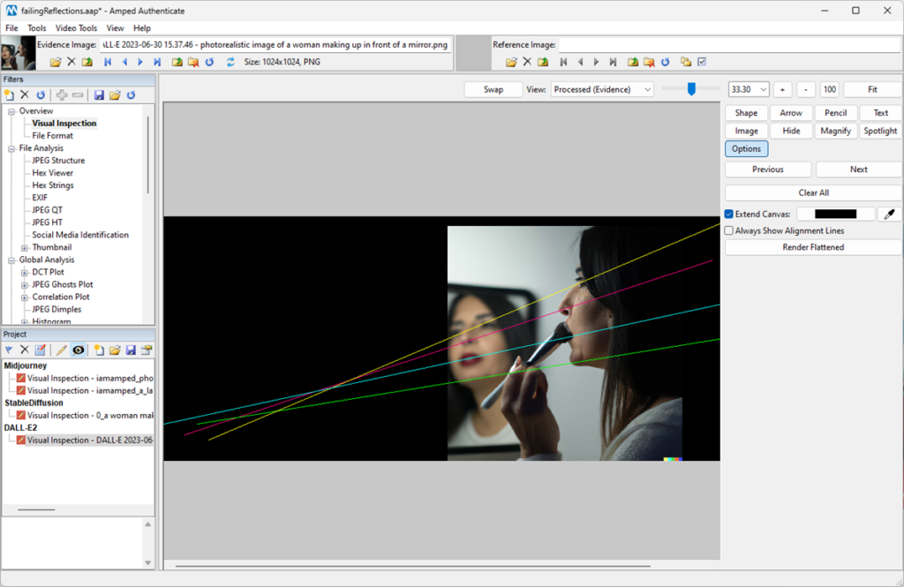This screenshot has width=904, height=587.
Task: Click the Clear All button
Action: 813,192
